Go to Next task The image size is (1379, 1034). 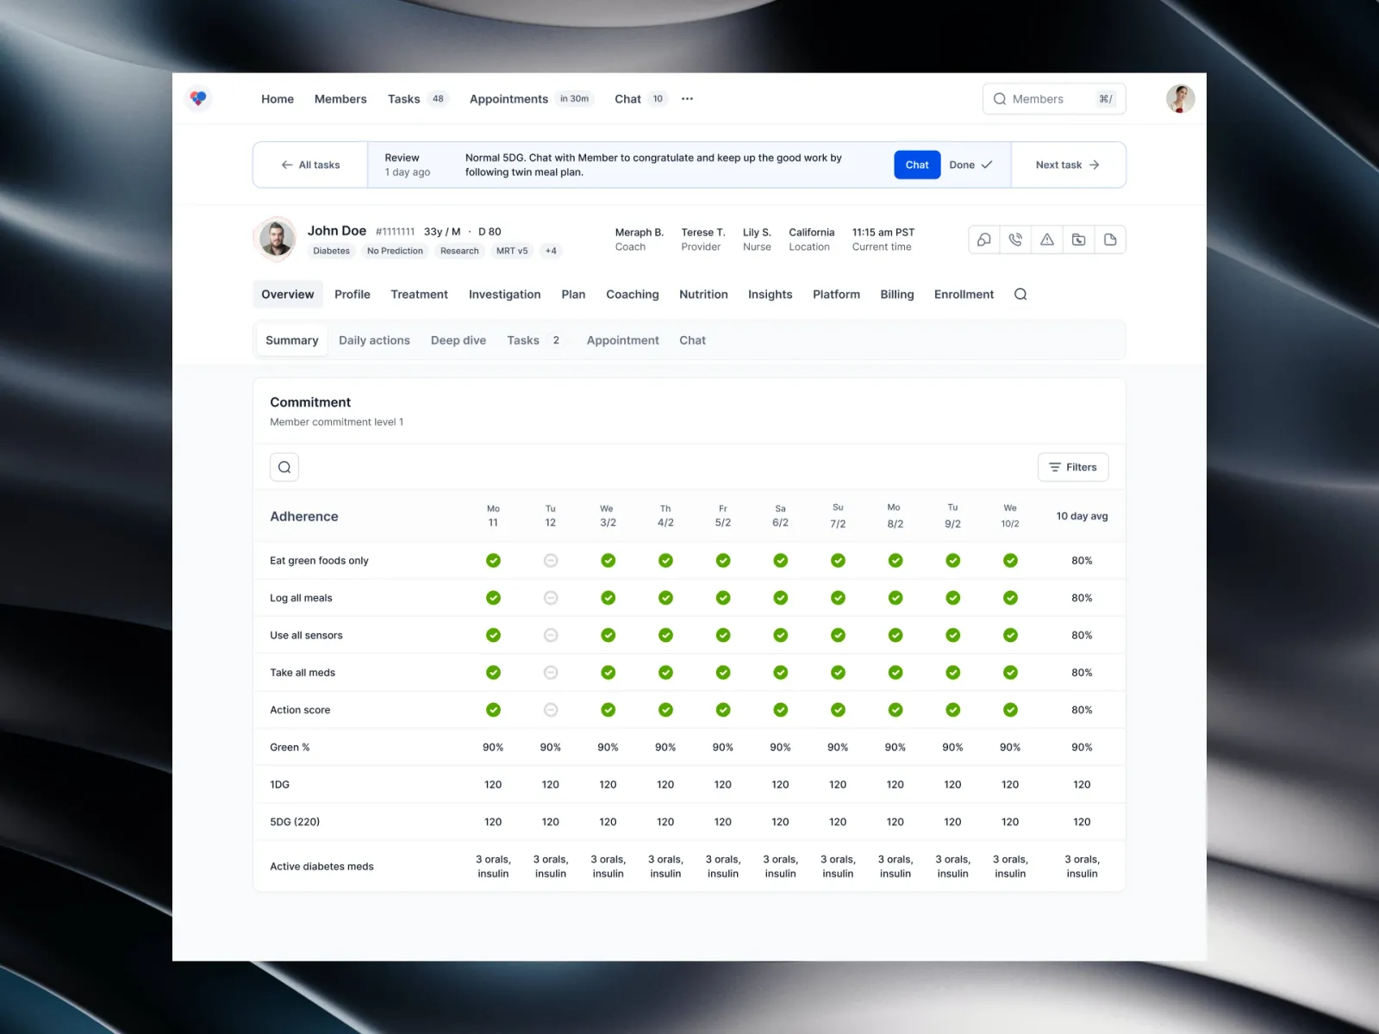pyautogui.click(x=1068, y=165)
